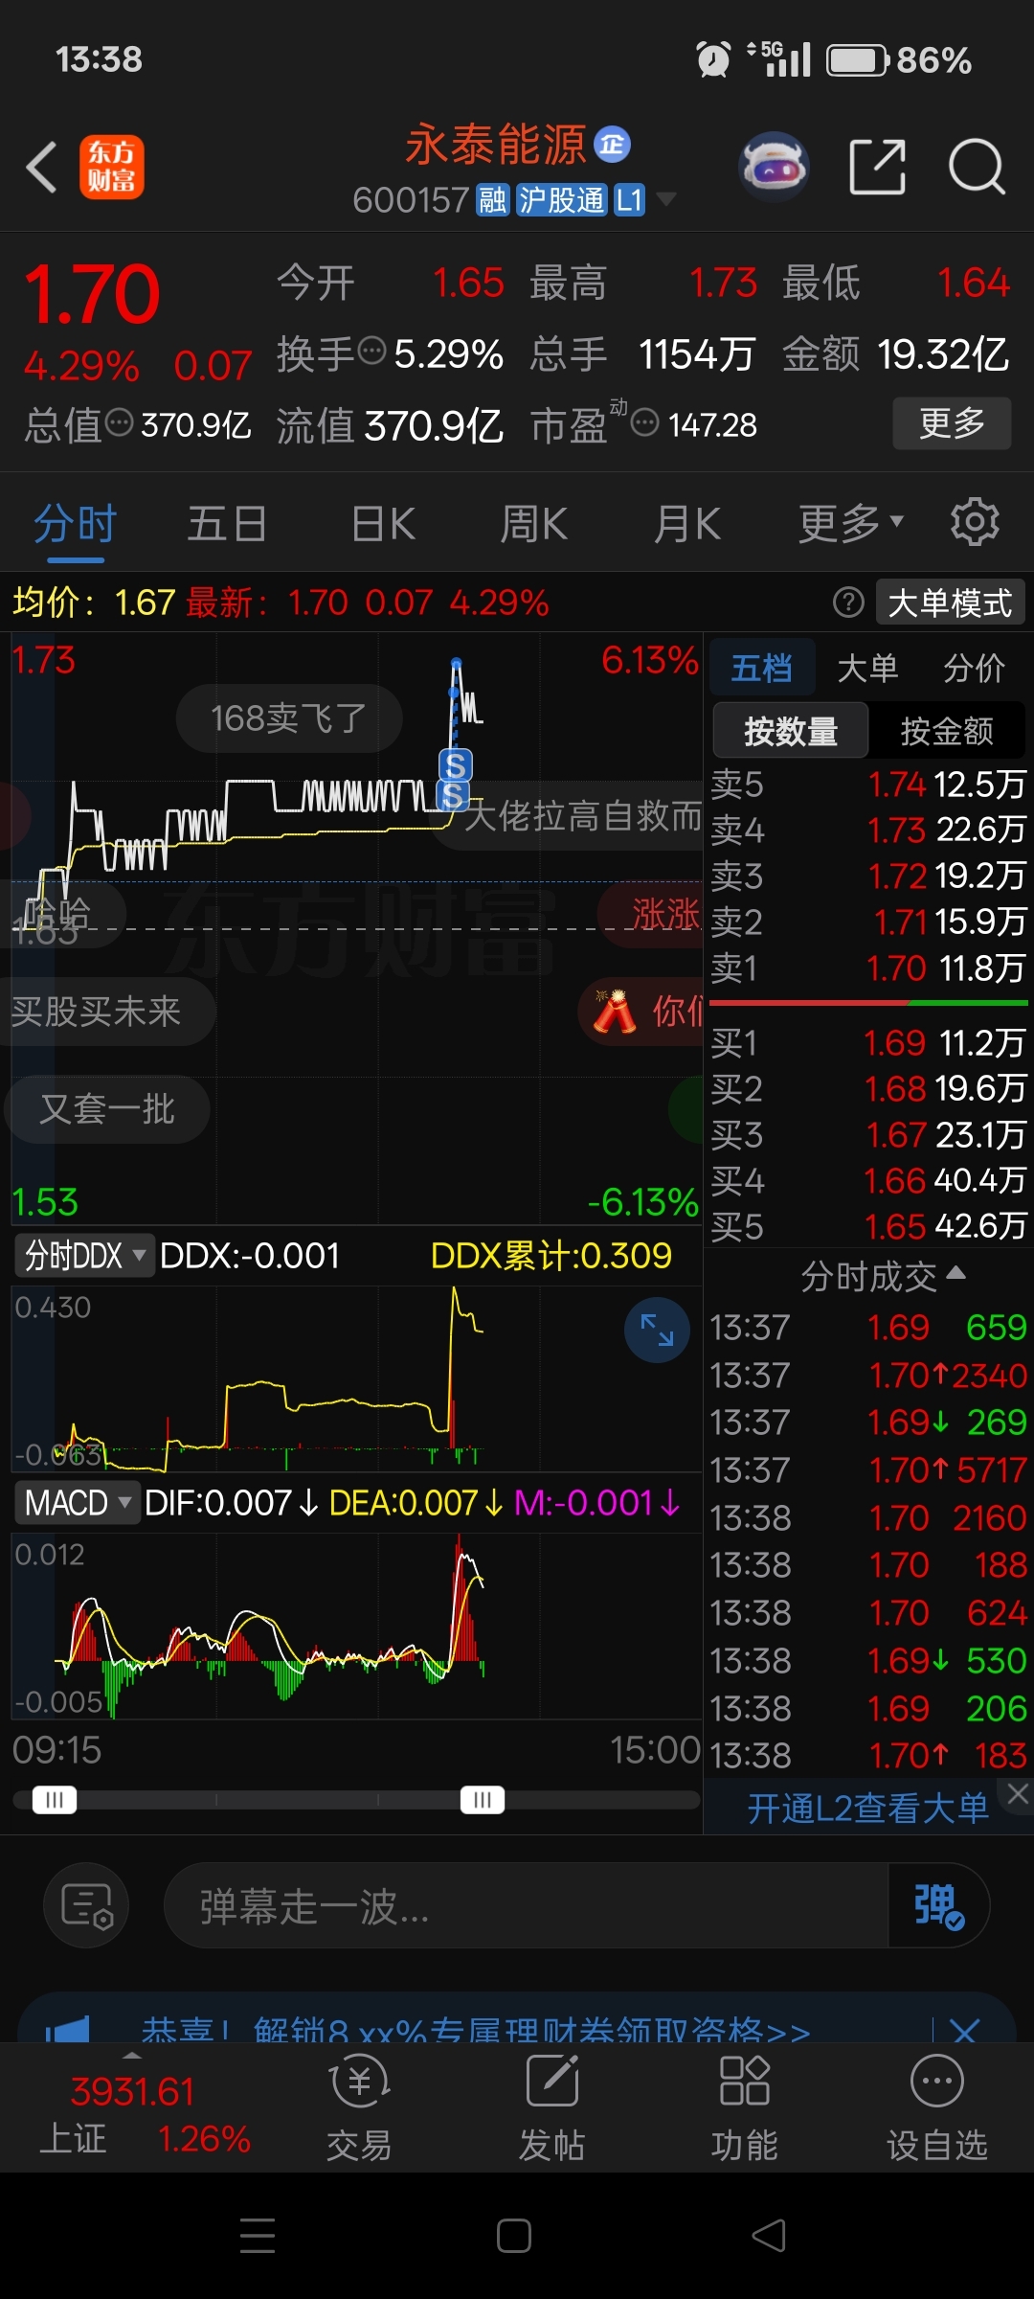The height and width of the screenshot is (2299, 1034).
Task: Tap the 市盈 info circle icon
Action: click(x=645, y=422)
